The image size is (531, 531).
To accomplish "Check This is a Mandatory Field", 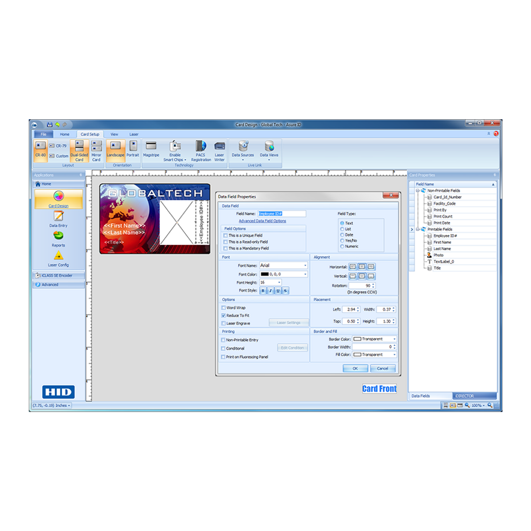I will [226, 249].
